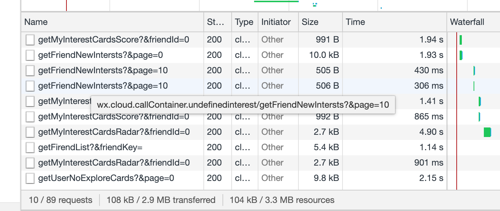Click file icon of the 505 B request
The height and width of the screenshot is (211, 500).
point(30,71)
